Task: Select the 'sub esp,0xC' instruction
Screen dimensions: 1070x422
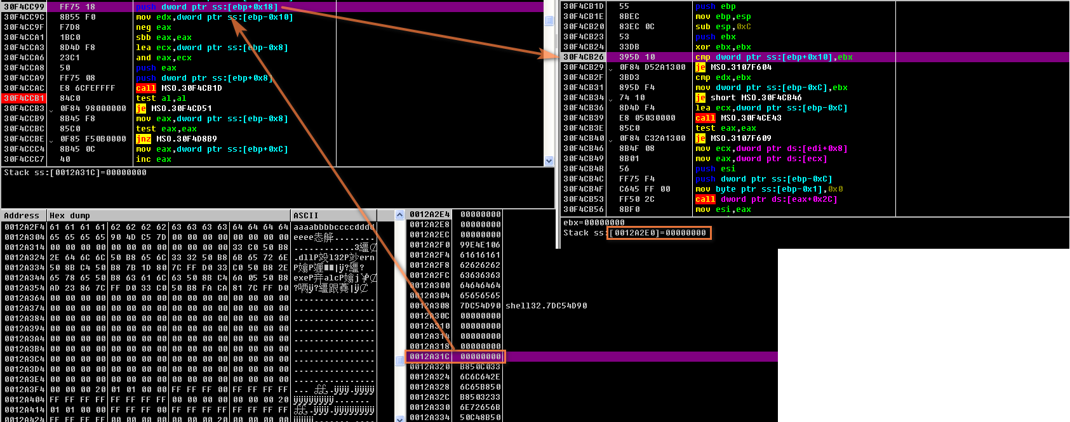Action: [x=723, y=27]
